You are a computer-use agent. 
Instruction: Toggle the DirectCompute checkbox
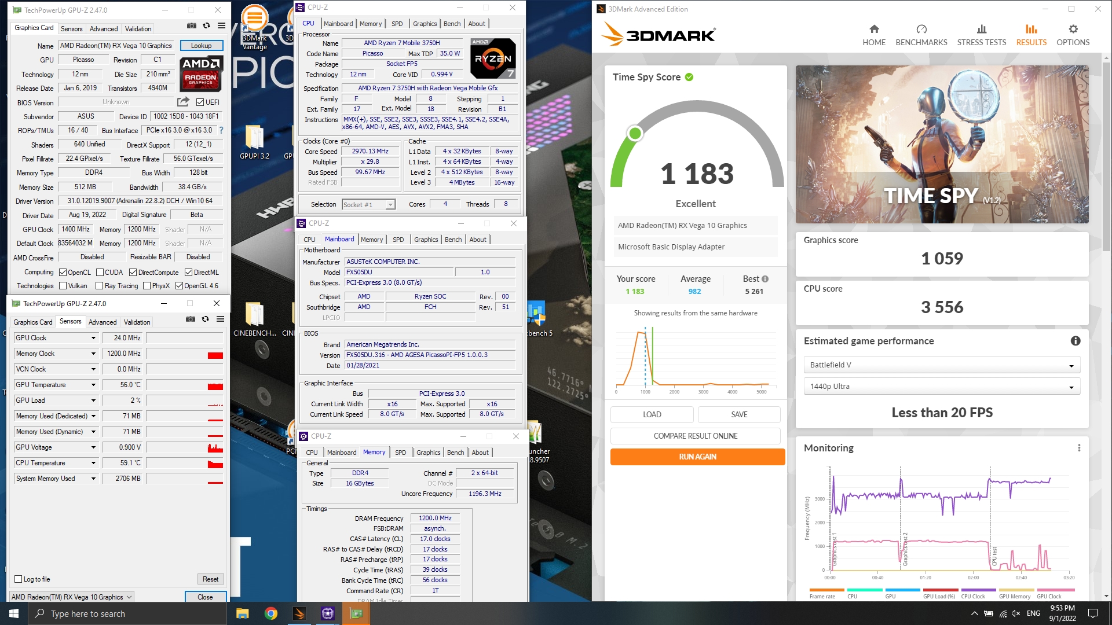coord(133,273)
